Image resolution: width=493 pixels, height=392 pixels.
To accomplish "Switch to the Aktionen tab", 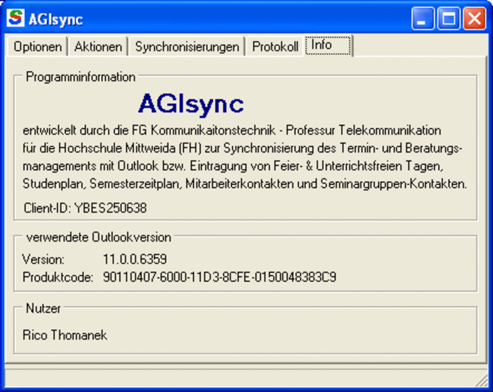I will pos(98,47).
